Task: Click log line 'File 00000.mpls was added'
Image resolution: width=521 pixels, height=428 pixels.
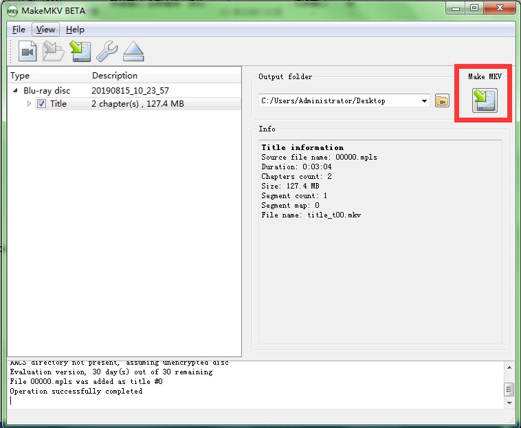Action: (86, 381)
